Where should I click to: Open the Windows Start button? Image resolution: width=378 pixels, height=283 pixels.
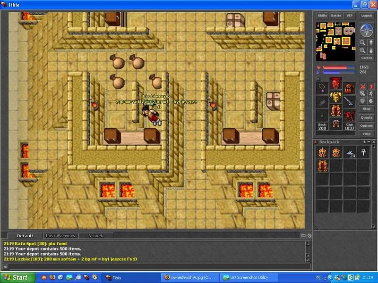pyautogui.click(x=18, y=277)
